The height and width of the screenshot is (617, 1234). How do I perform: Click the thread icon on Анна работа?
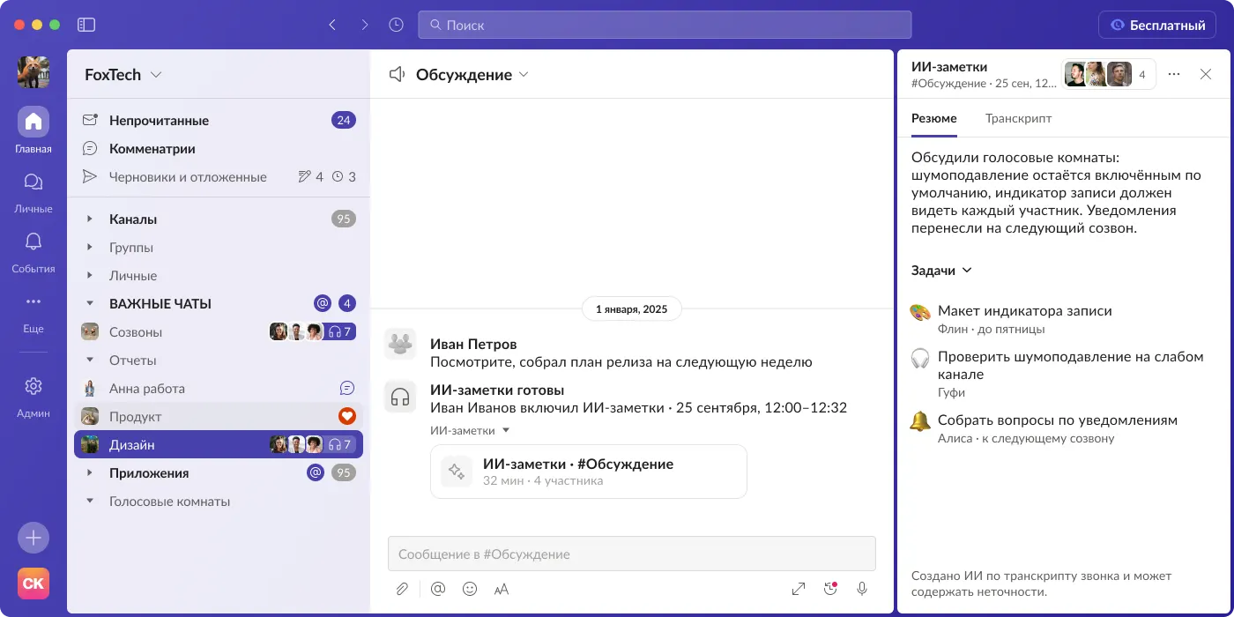[347, 389]
